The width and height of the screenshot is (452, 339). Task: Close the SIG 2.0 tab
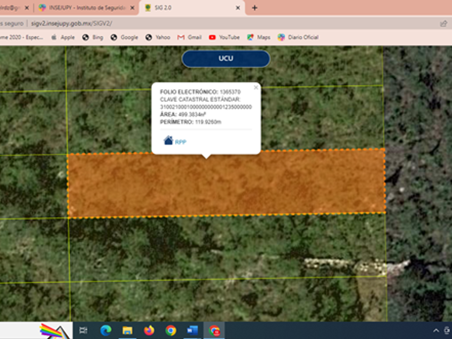(x=238, y=8)
